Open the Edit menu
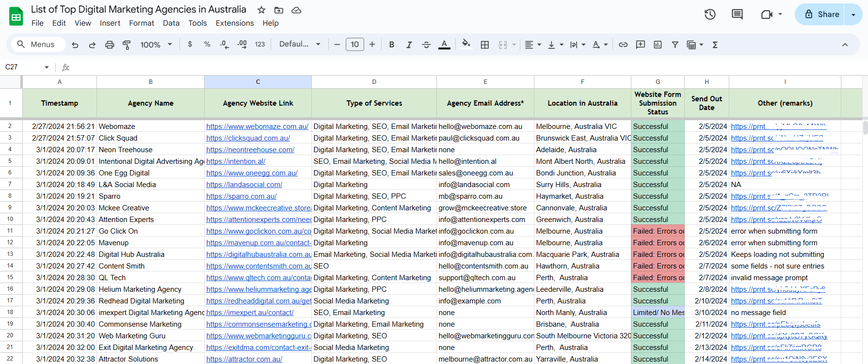Screen dimensions: 868x364 [x=59, y=23]
